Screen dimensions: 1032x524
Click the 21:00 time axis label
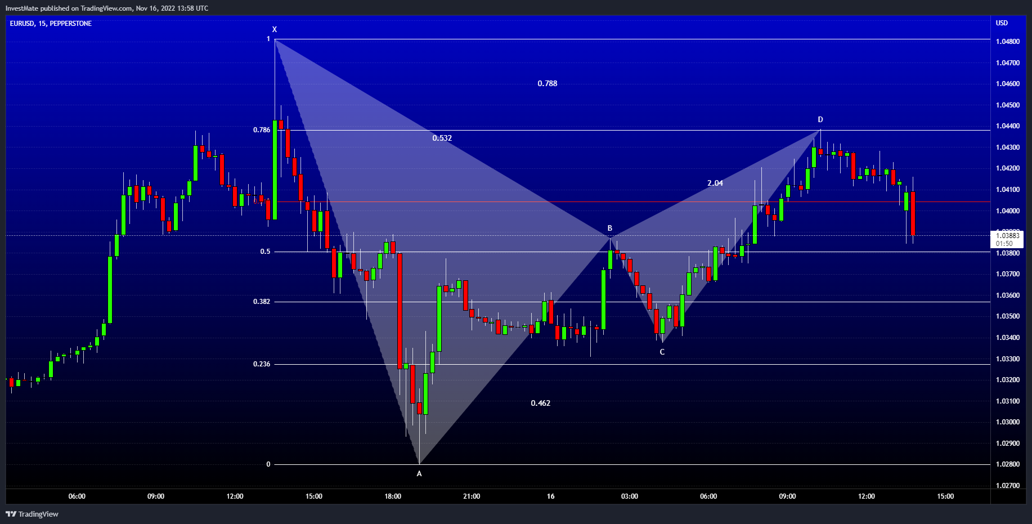472,496
